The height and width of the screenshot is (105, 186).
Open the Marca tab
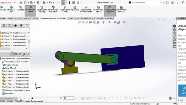pyautogui.click(x=26, y=18)
